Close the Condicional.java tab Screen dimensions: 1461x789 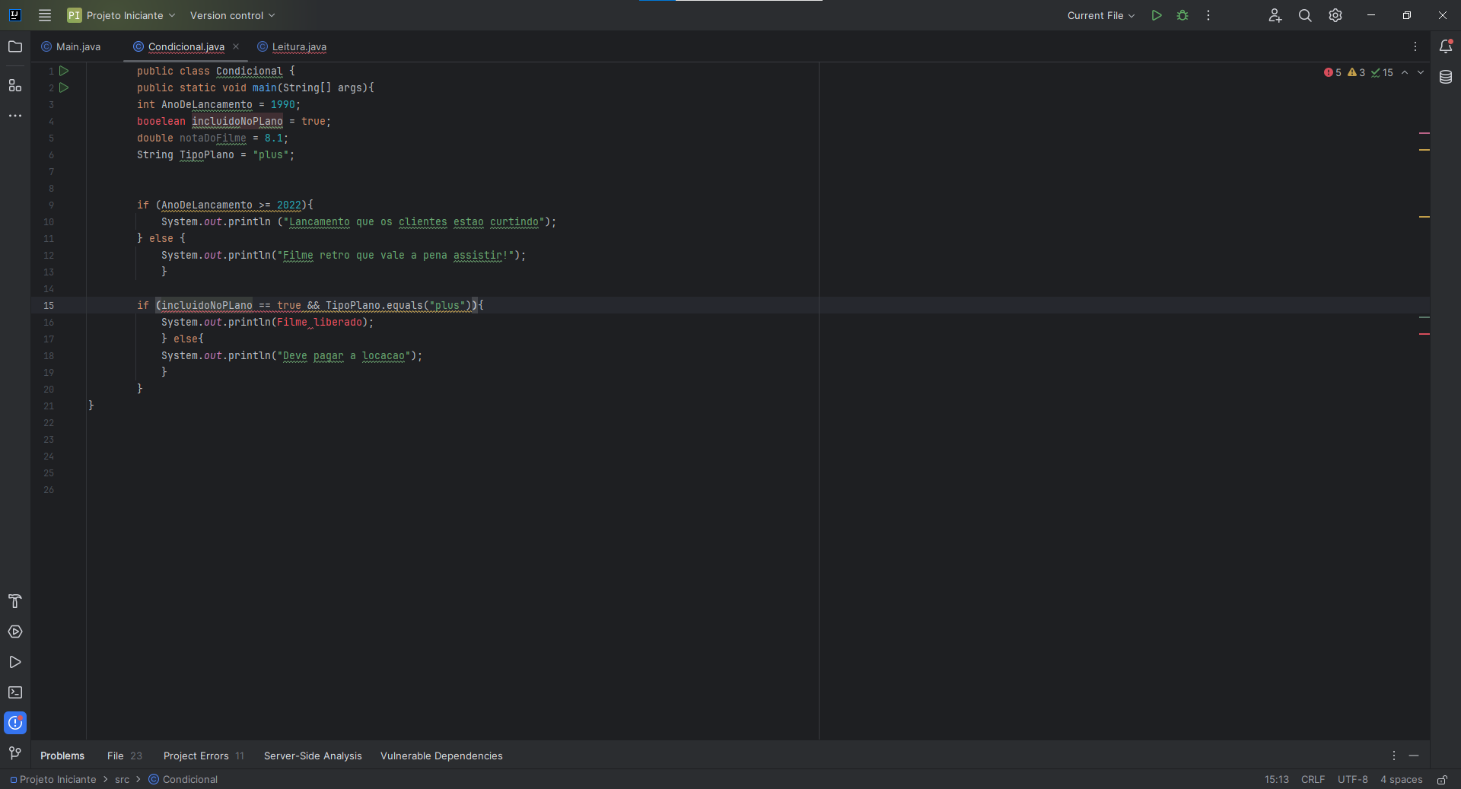pos(236,46)
